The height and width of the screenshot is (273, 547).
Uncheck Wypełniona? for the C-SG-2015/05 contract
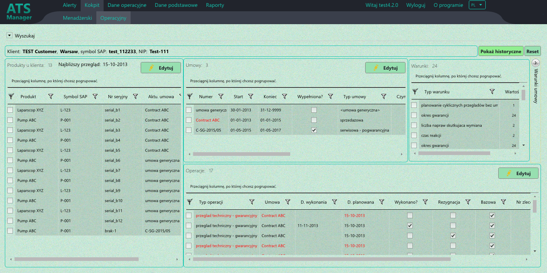click(x=314, y=130)
